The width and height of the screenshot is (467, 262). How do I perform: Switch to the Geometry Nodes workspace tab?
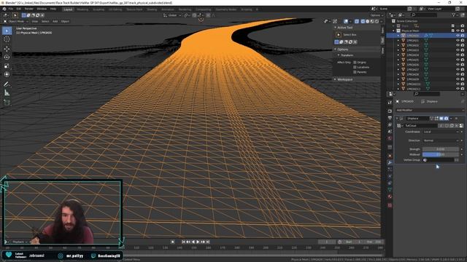(x=225, y=9)
